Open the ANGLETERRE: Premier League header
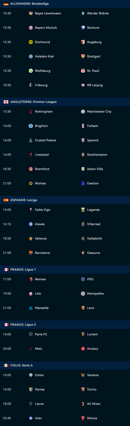The width and height of the screenshot is (130, 426). tap(65, 102)
